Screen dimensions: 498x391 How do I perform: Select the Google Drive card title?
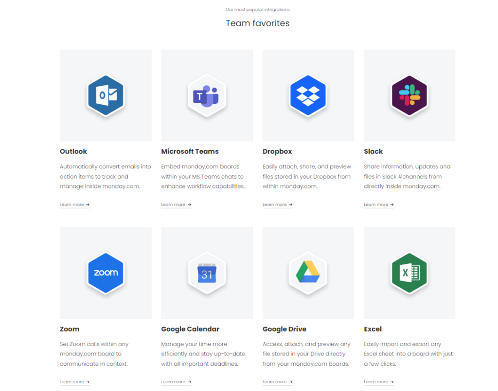coord(285,329)
